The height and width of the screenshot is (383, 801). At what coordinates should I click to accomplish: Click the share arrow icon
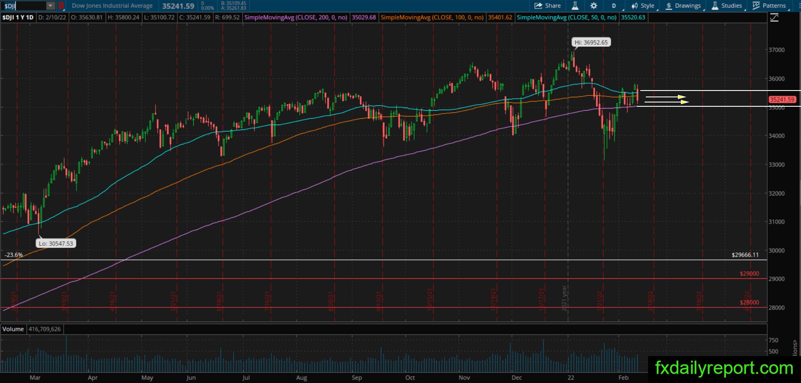(x=538, y=6)
